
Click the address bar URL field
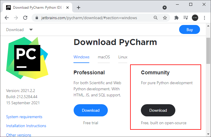click(93, 18)
